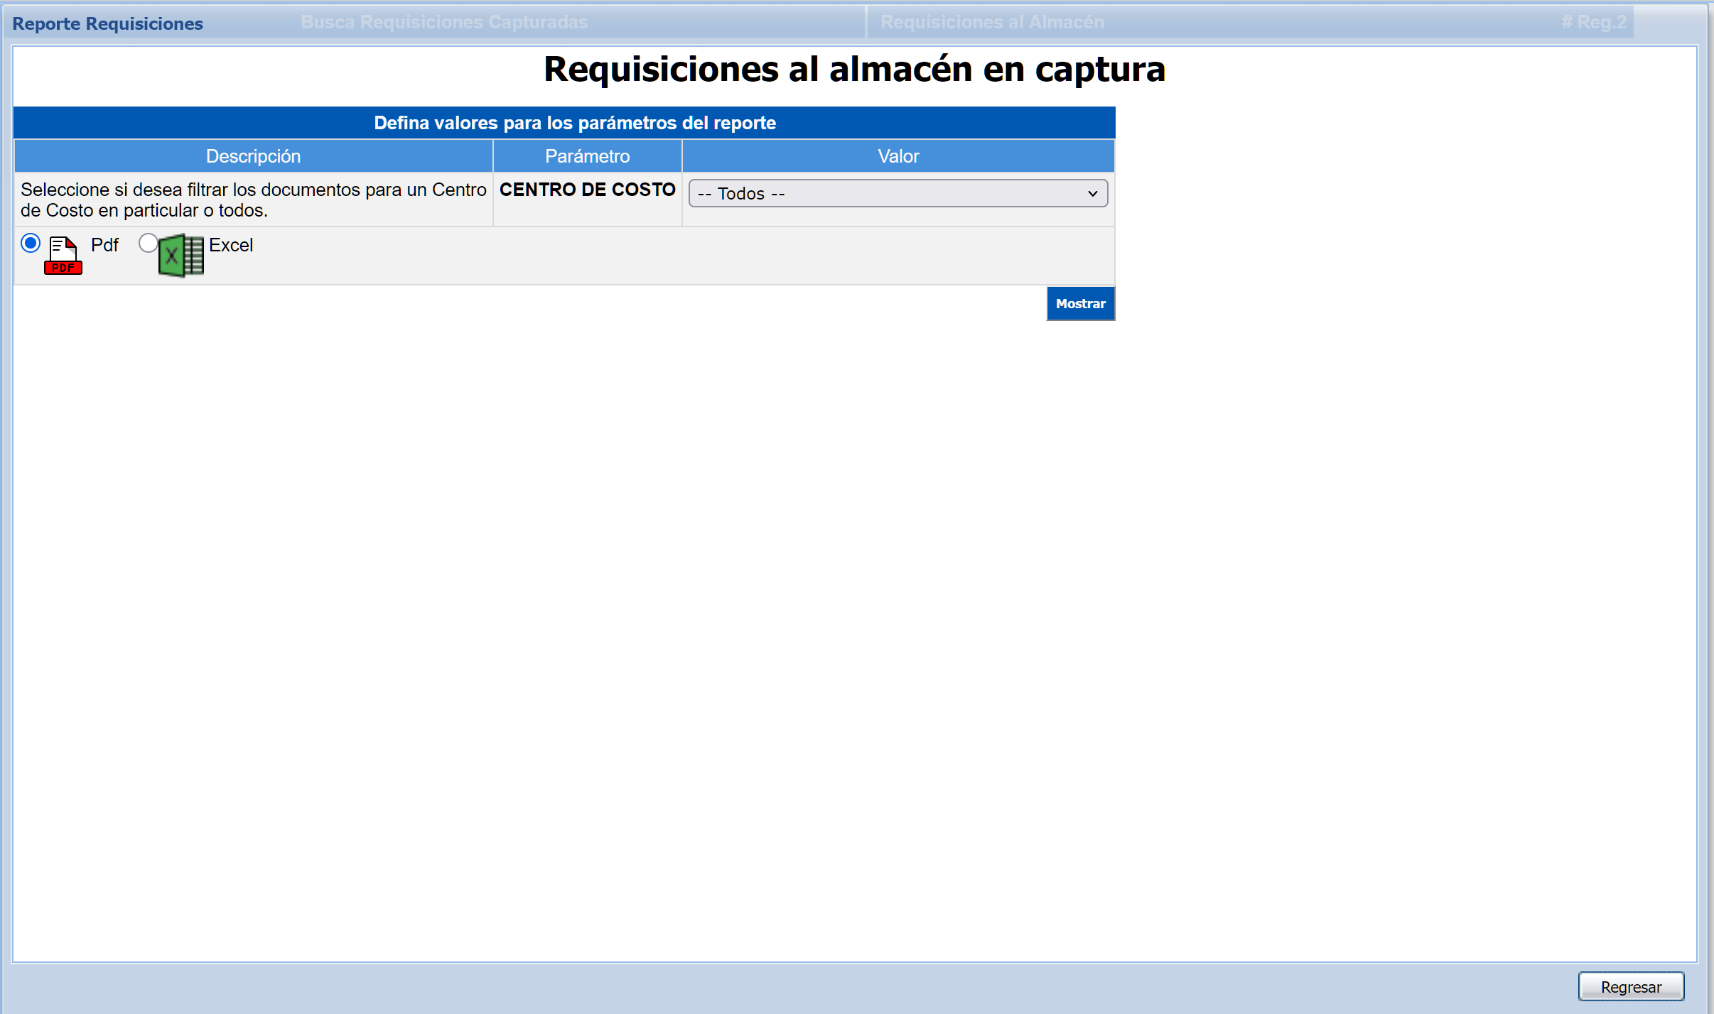The image size is (1714, 1014).
Task: Open the Centro de Costo dropdown
Action: coord(897,194)
